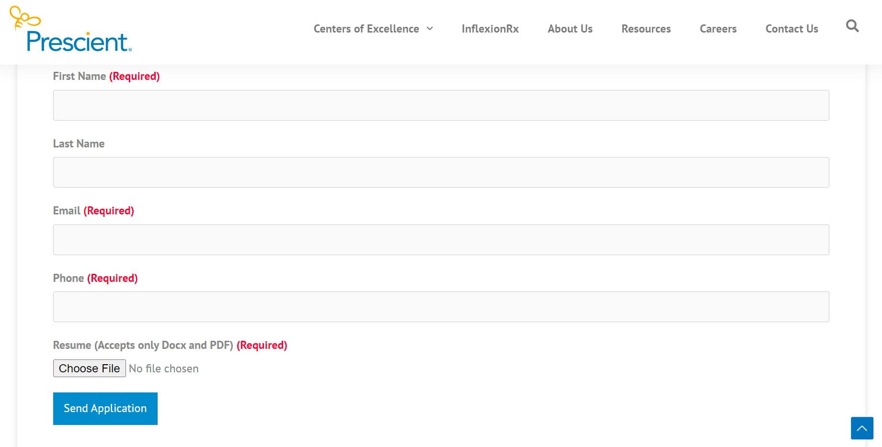Select Careers in the top navigation
882x447 pixels.
click(718, 29)
